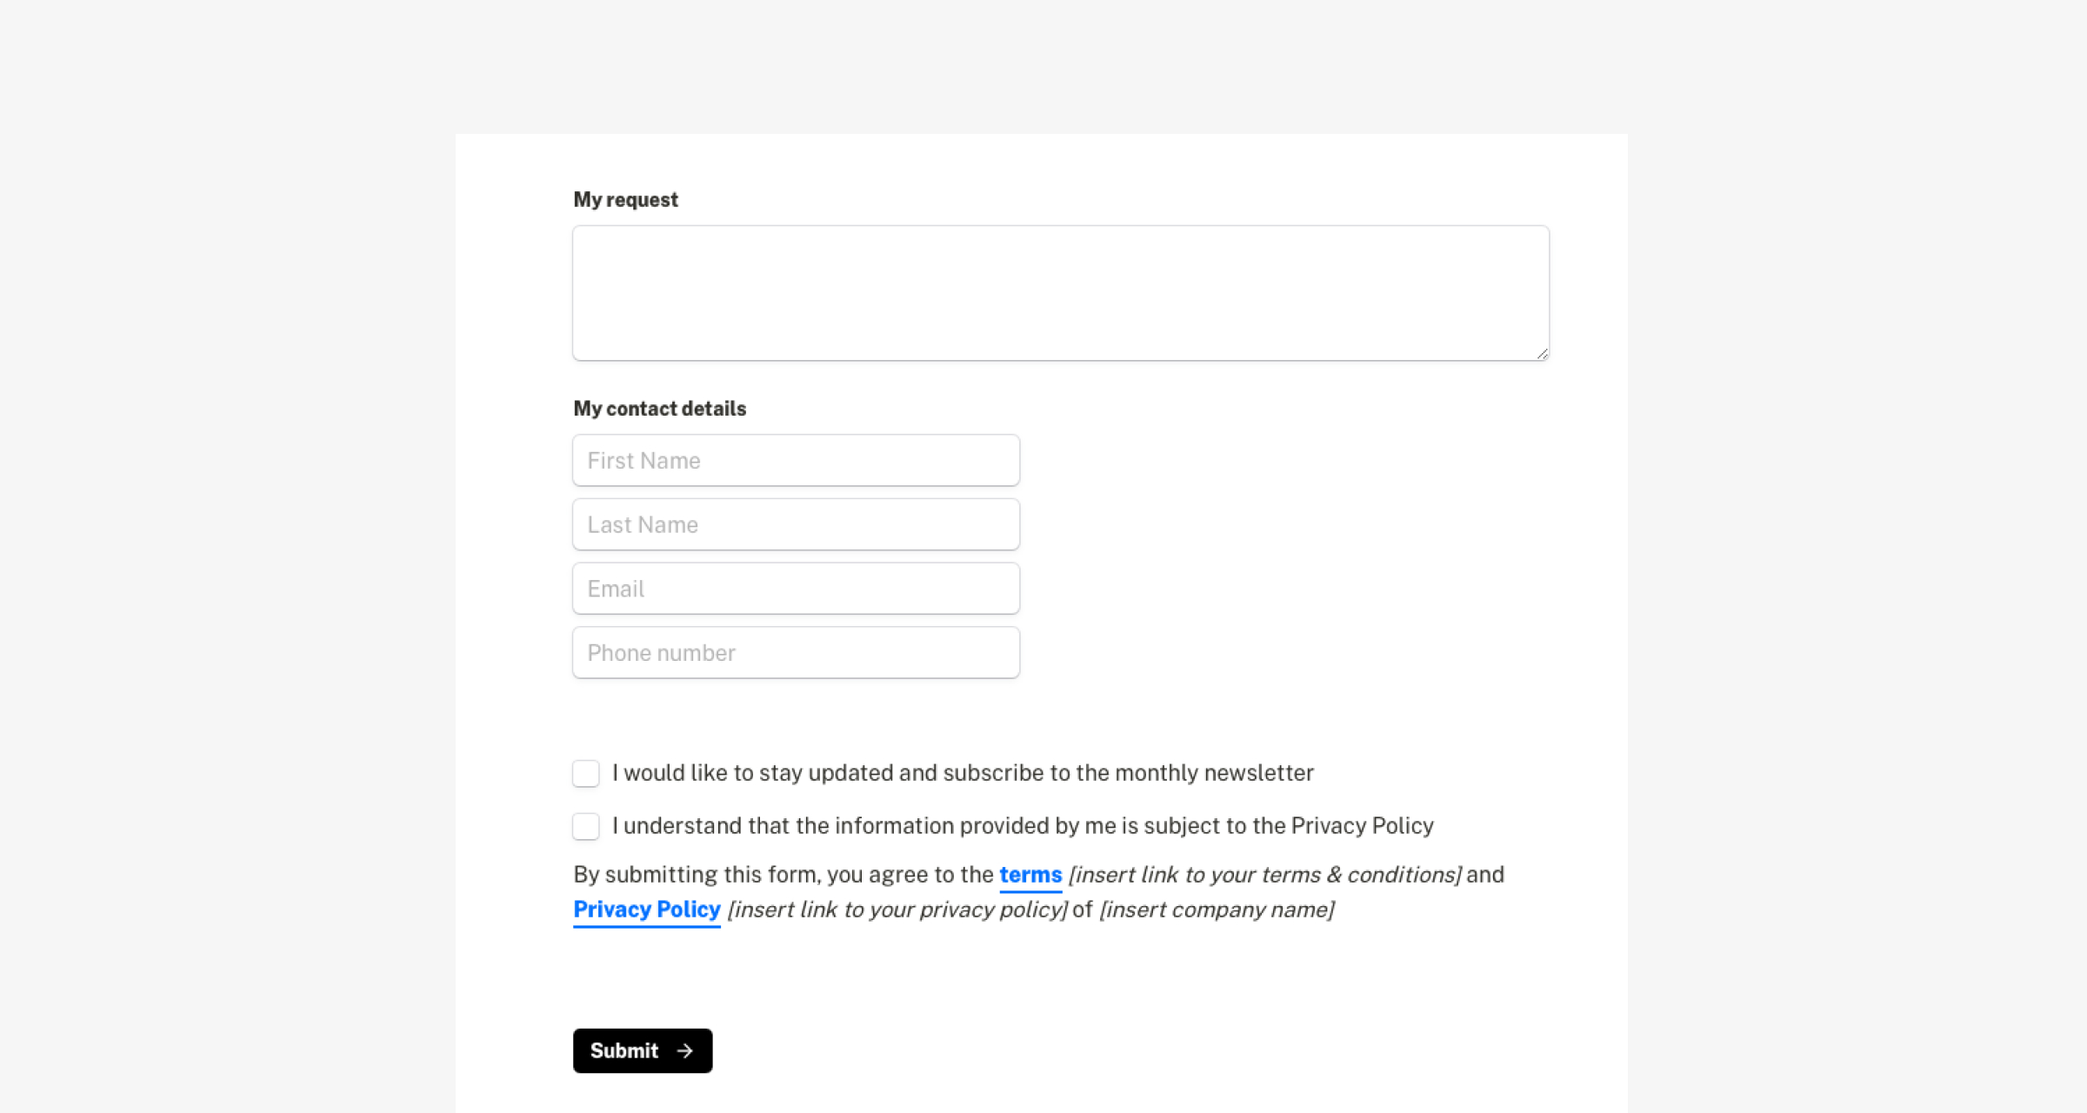Click the "insert company name" placeholder text
The image size is (2087, 1113).
[x=1217, y=910]
